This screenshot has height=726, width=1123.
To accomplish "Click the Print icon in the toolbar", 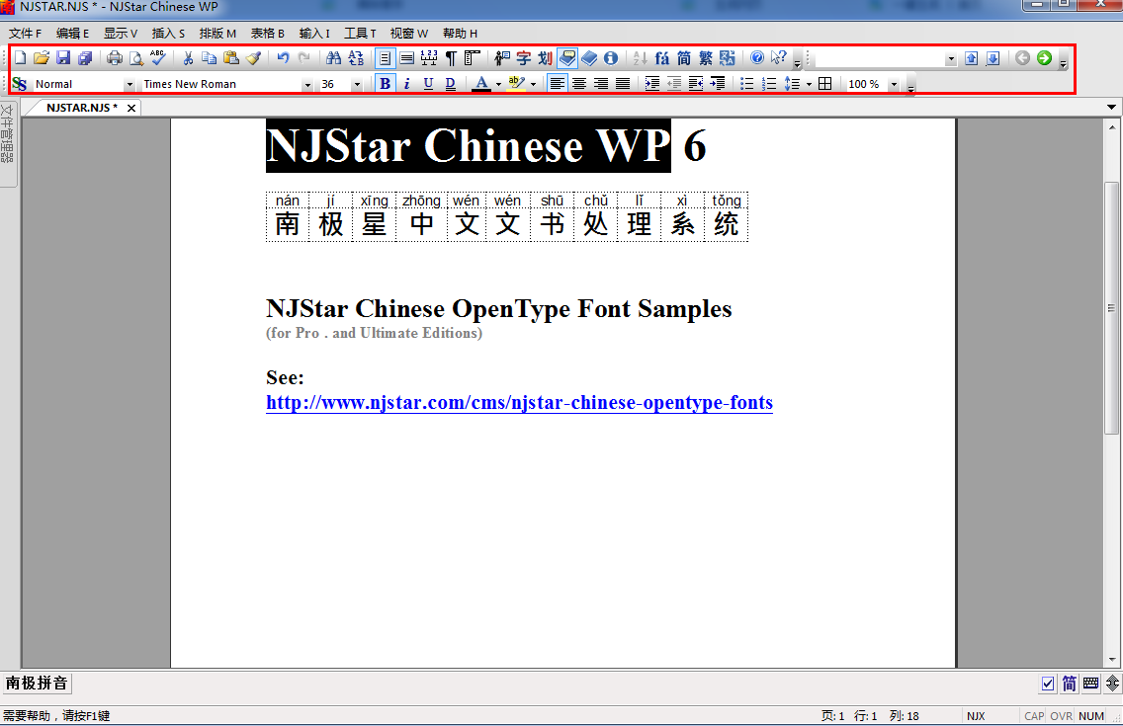I will 115,58.
